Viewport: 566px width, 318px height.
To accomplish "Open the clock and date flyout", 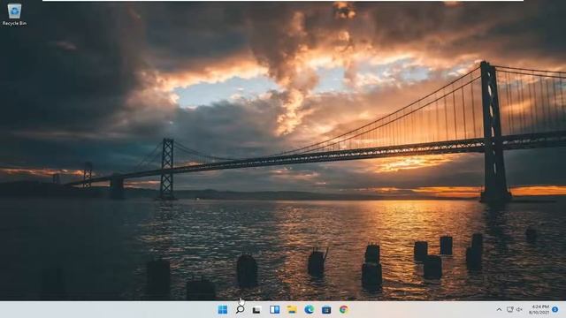I will (539, 309).
